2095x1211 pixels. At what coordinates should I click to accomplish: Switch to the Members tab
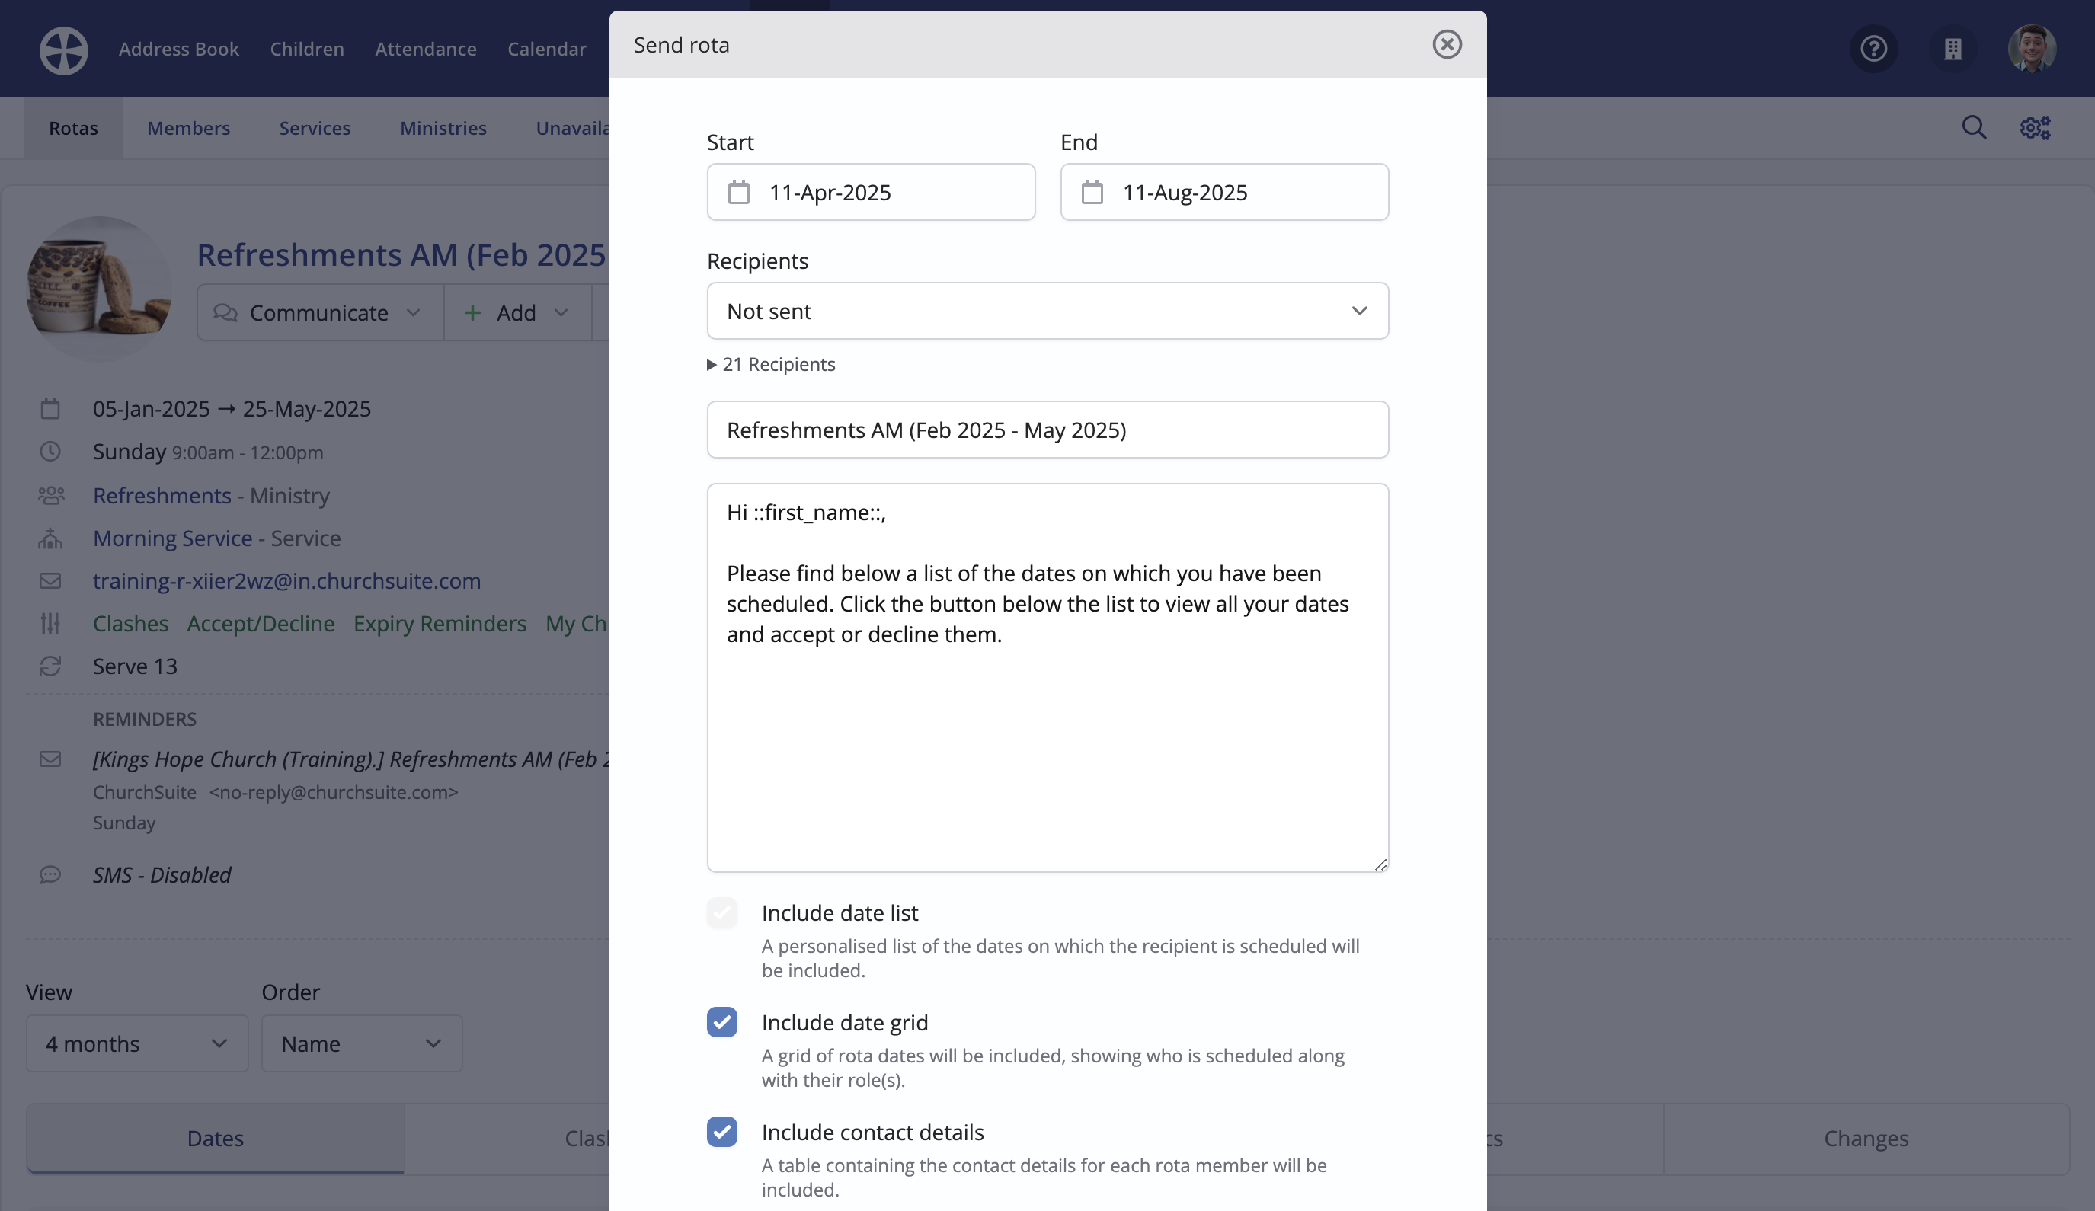coord(189,128)
